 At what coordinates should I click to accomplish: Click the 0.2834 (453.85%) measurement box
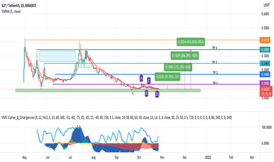click(191, 42)
